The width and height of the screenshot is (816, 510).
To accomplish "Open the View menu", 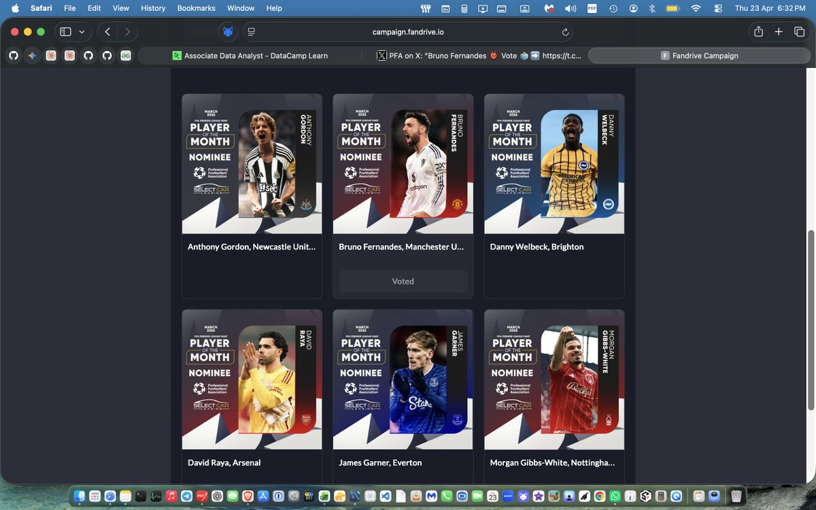I will 121,8.
